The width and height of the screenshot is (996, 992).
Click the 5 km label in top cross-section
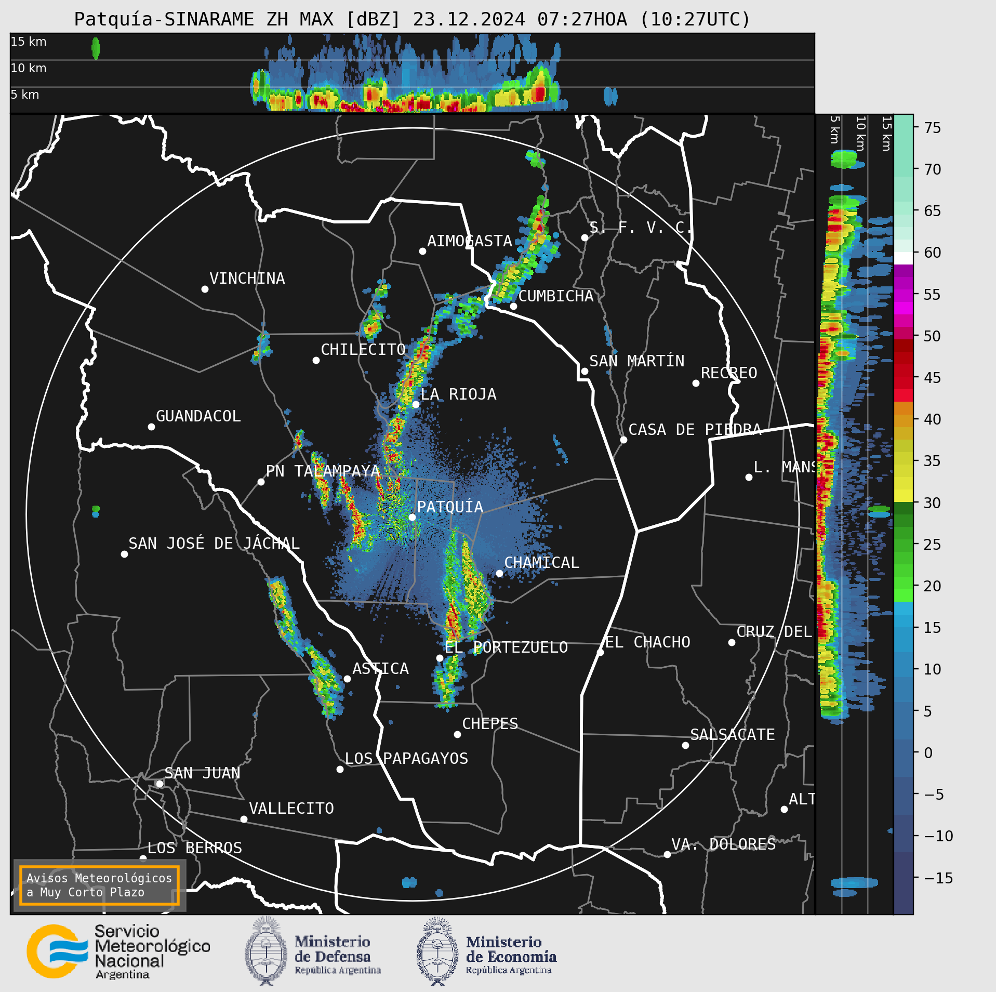pyautogui.click(x=25, y=95)
